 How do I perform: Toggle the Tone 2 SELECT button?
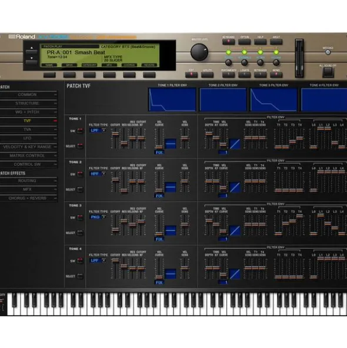[80, 190]
